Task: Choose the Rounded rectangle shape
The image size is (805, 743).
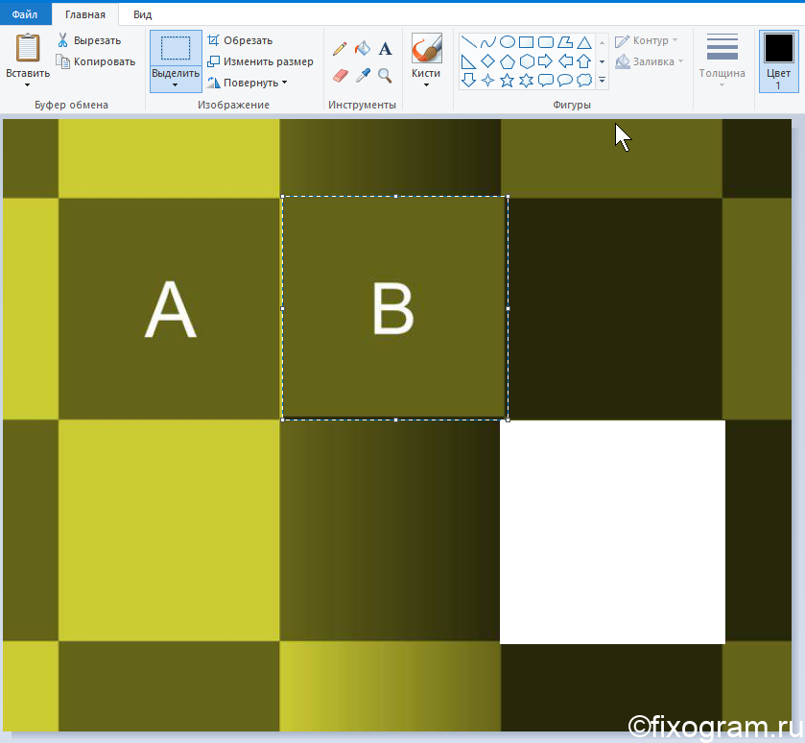Action: pos(546,41)
